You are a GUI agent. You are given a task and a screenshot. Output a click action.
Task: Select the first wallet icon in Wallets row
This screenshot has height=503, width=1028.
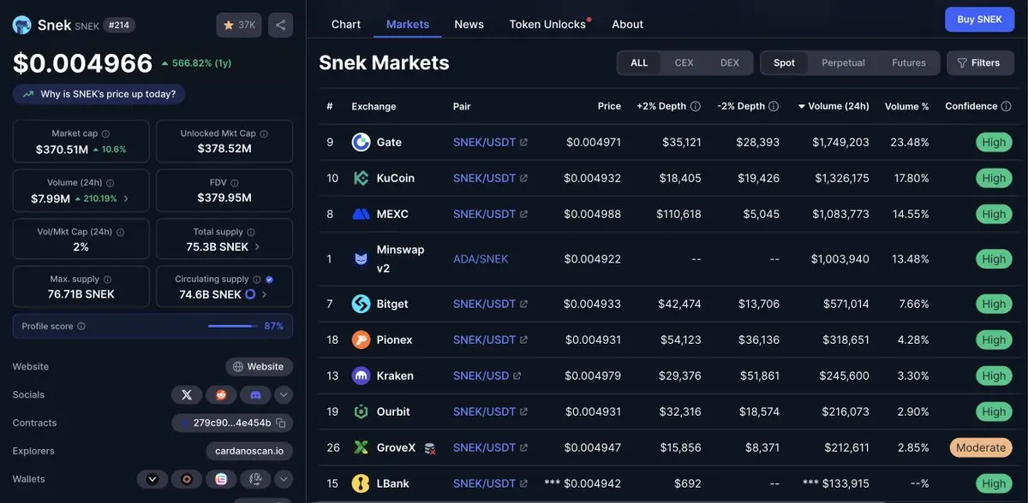(x=152, y=479)
